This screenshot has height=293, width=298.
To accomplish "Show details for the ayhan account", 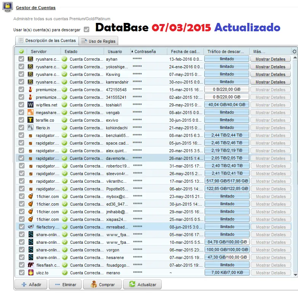I will point(271,59).
